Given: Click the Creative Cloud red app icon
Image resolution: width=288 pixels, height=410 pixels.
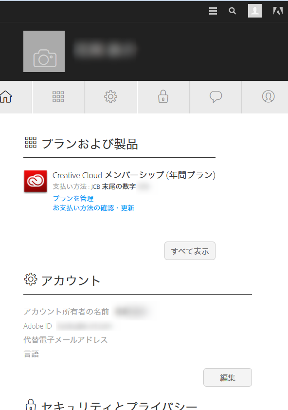Looking at the screenshot, I should click(x=36, y=181).
